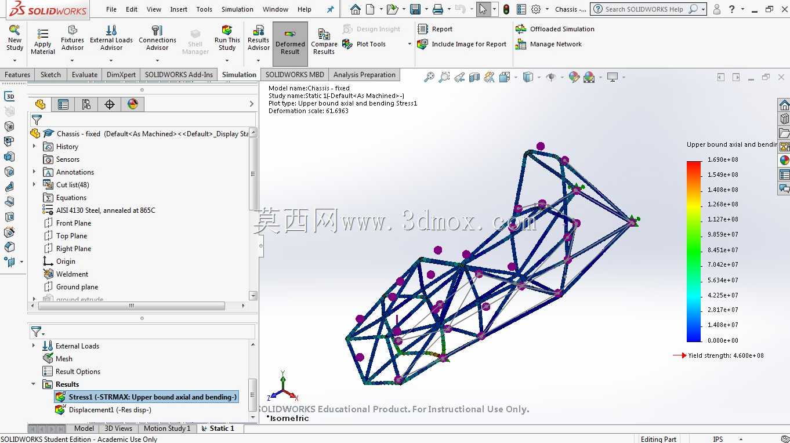Click the feature tree horizontal scrollbar
790x443 pixels.
point(131,305)
